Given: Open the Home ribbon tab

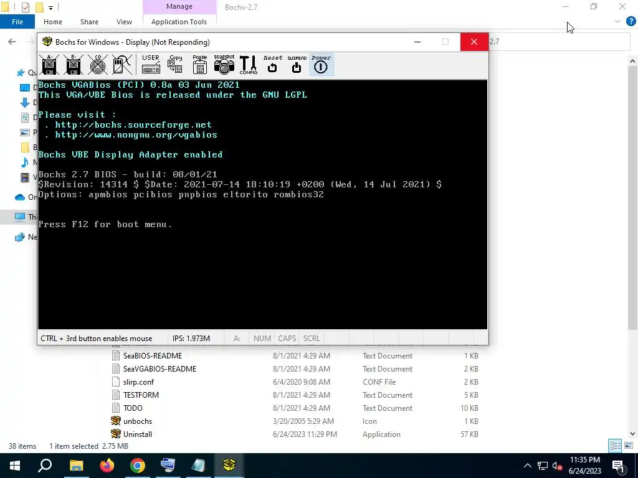Looking at the screenshot, I should [53, 22].
